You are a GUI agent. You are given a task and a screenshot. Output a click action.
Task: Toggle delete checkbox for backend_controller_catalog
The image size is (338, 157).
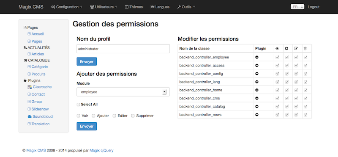coord(305,107)
